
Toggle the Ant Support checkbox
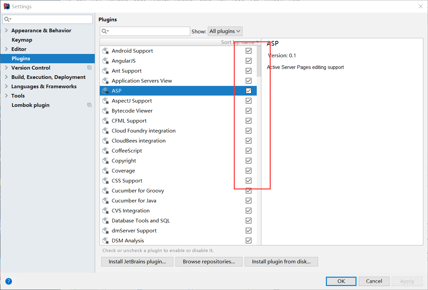pyautogui.click(x=248, y=71)
